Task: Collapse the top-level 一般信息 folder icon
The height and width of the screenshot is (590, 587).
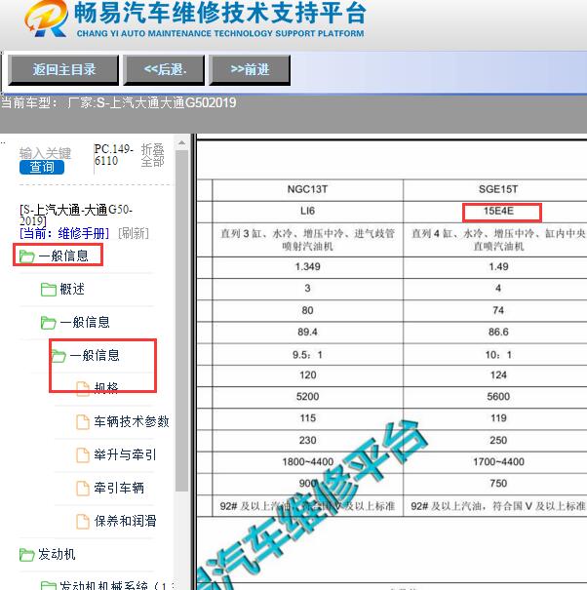Action: (x=26, y=256)
